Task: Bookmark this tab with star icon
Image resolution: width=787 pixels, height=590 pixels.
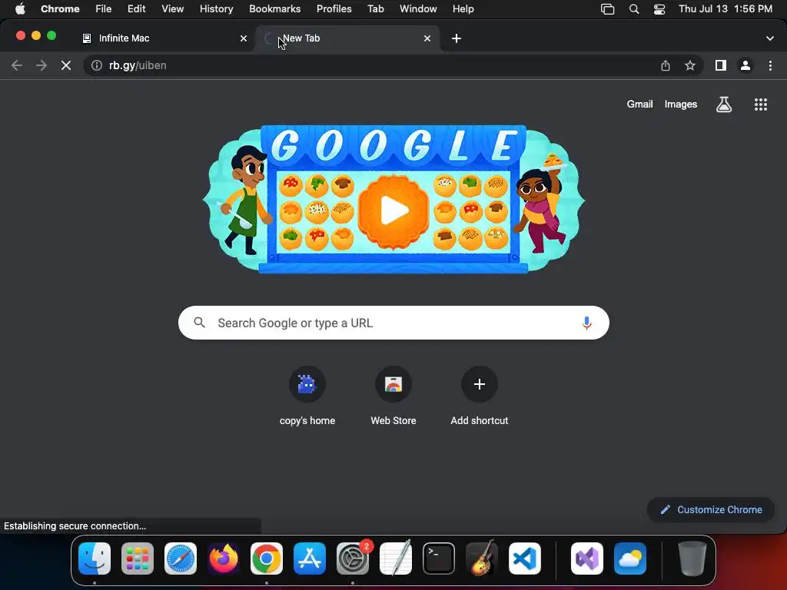Action: point(690,66)
